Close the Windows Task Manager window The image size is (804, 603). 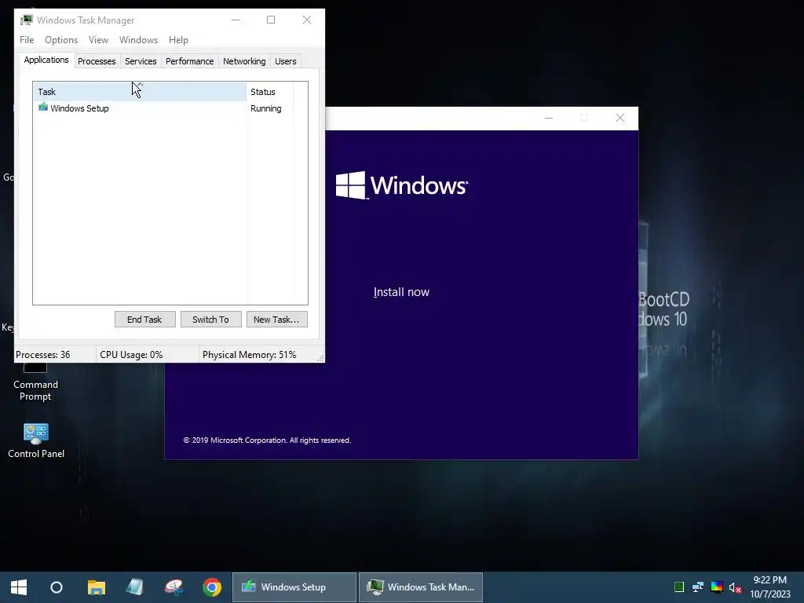[307, 20]
